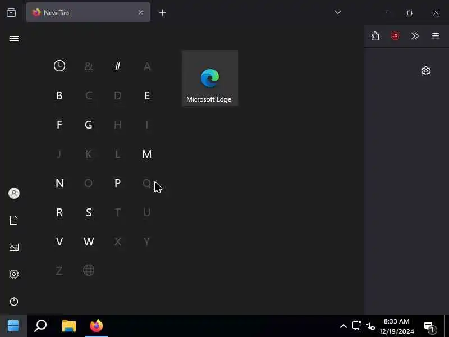Open new tab page personalize gear
Screen dimensions: 449x337
point(426,71)
